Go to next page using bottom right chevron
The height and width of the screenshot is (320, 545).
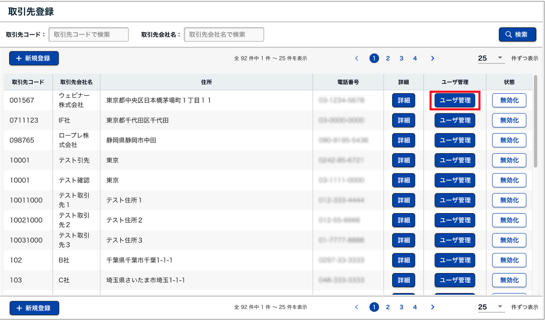[433, 307]
